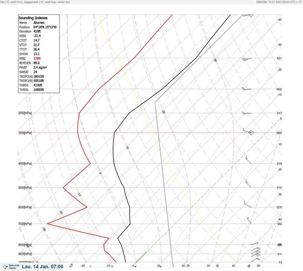The width and height of the screenshot is (303, 271).
Task: Click the TROPO(A) value '28015ft'
Action: pyautogui.click(x=39, y=76)
